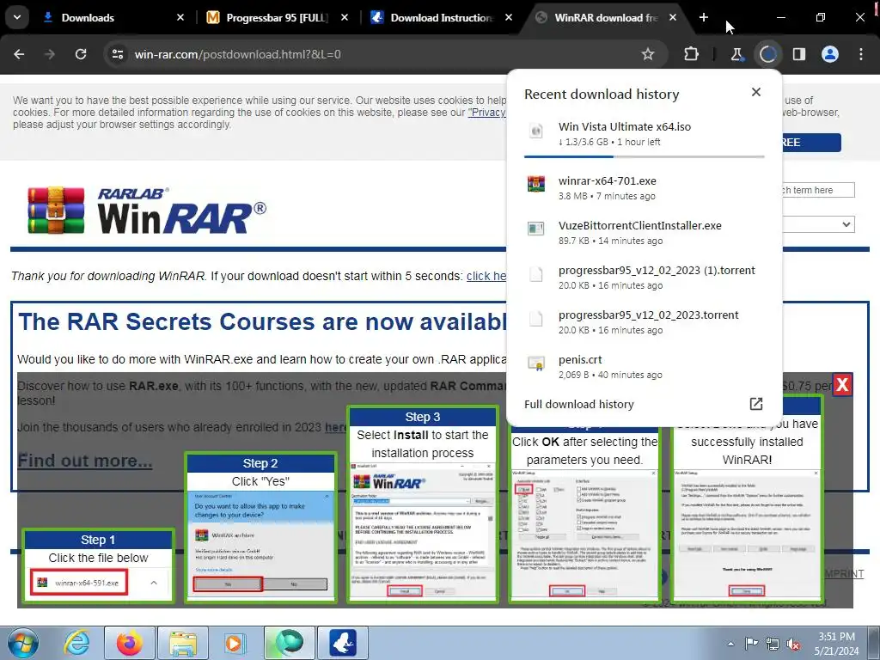Open the Privacy policy link in cookie notice

(488, 113)
